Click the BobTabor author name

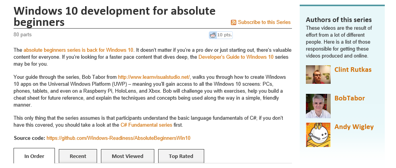click(350, 98)
